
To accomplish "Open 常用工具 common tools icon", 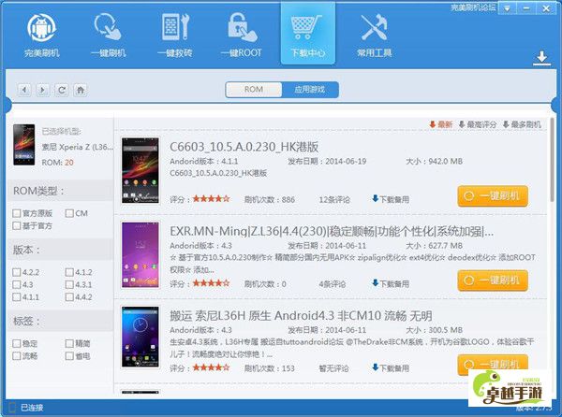I will [x=374, y=36].
